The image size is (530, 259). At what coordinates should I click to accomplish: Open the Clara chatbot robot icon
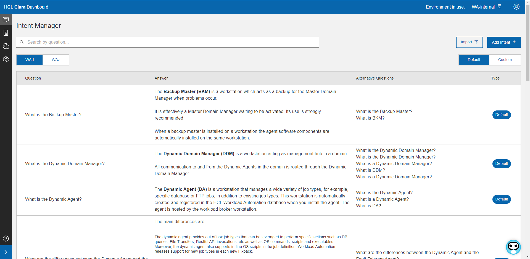click(513, 247)
